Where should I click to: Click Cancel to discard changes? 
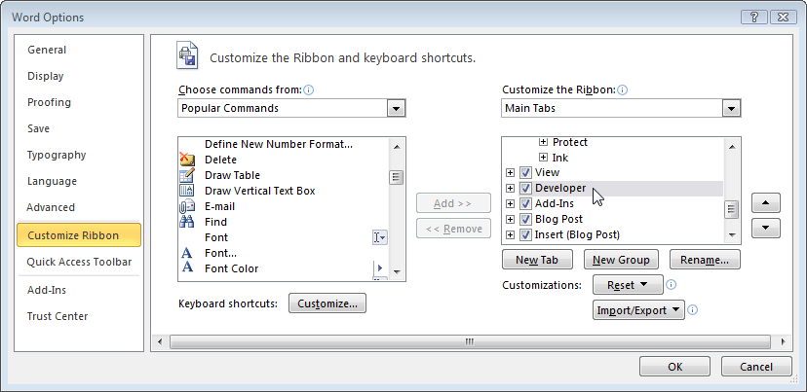756,367
